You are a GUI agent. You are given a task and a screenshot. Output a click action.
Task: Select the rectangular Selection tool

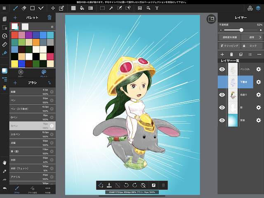(102, 8)
